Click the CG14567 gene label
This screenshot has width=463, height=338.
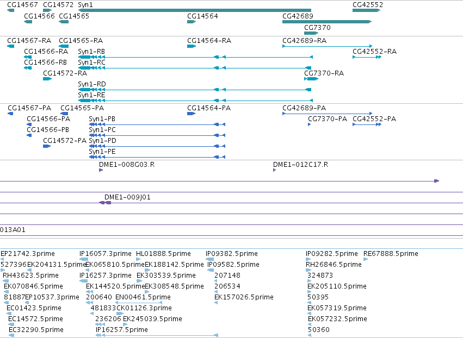[x=22, y=5]
